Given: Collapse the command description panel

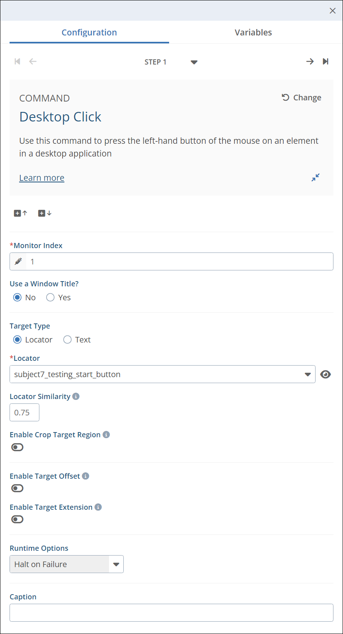Looking at the screenshot, I should point(316,178).
